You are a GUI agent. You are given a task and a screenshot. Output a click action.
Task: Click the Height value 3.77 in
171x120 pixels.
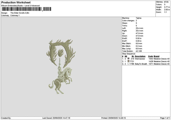point(167,7)
